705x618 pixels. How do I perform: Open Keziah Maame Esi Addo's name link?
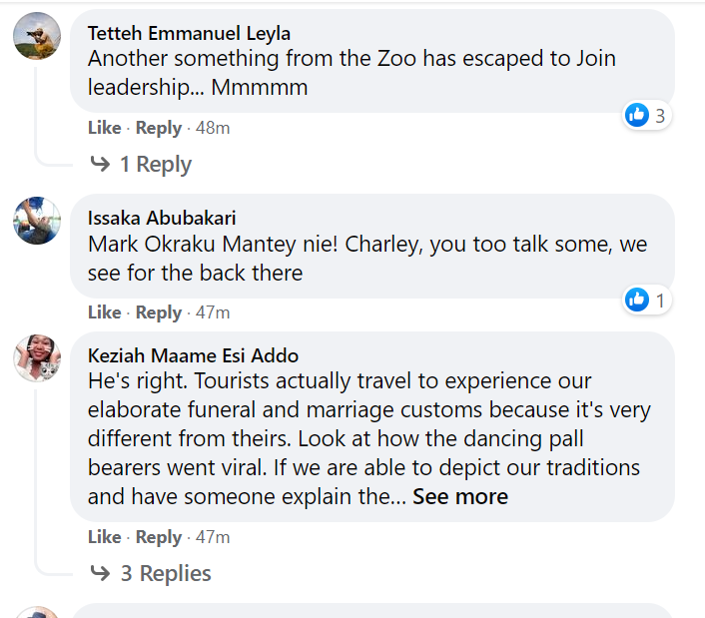click(193, 356)
